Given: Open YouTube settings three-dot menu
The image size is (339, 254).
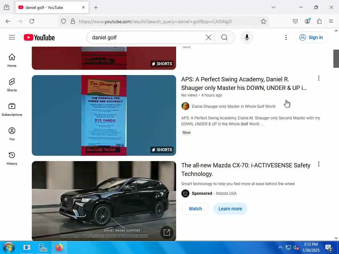Looking at the screenshot, I should (x=286, y=37).
